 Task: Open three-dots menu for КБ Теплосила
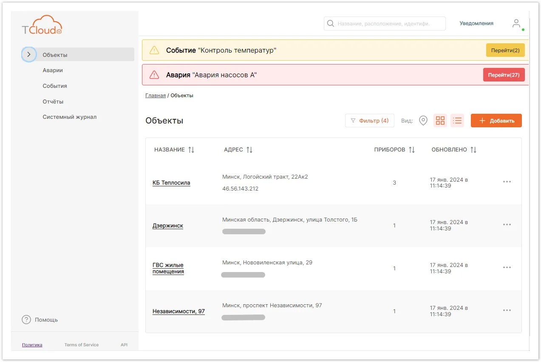[507, 182]
